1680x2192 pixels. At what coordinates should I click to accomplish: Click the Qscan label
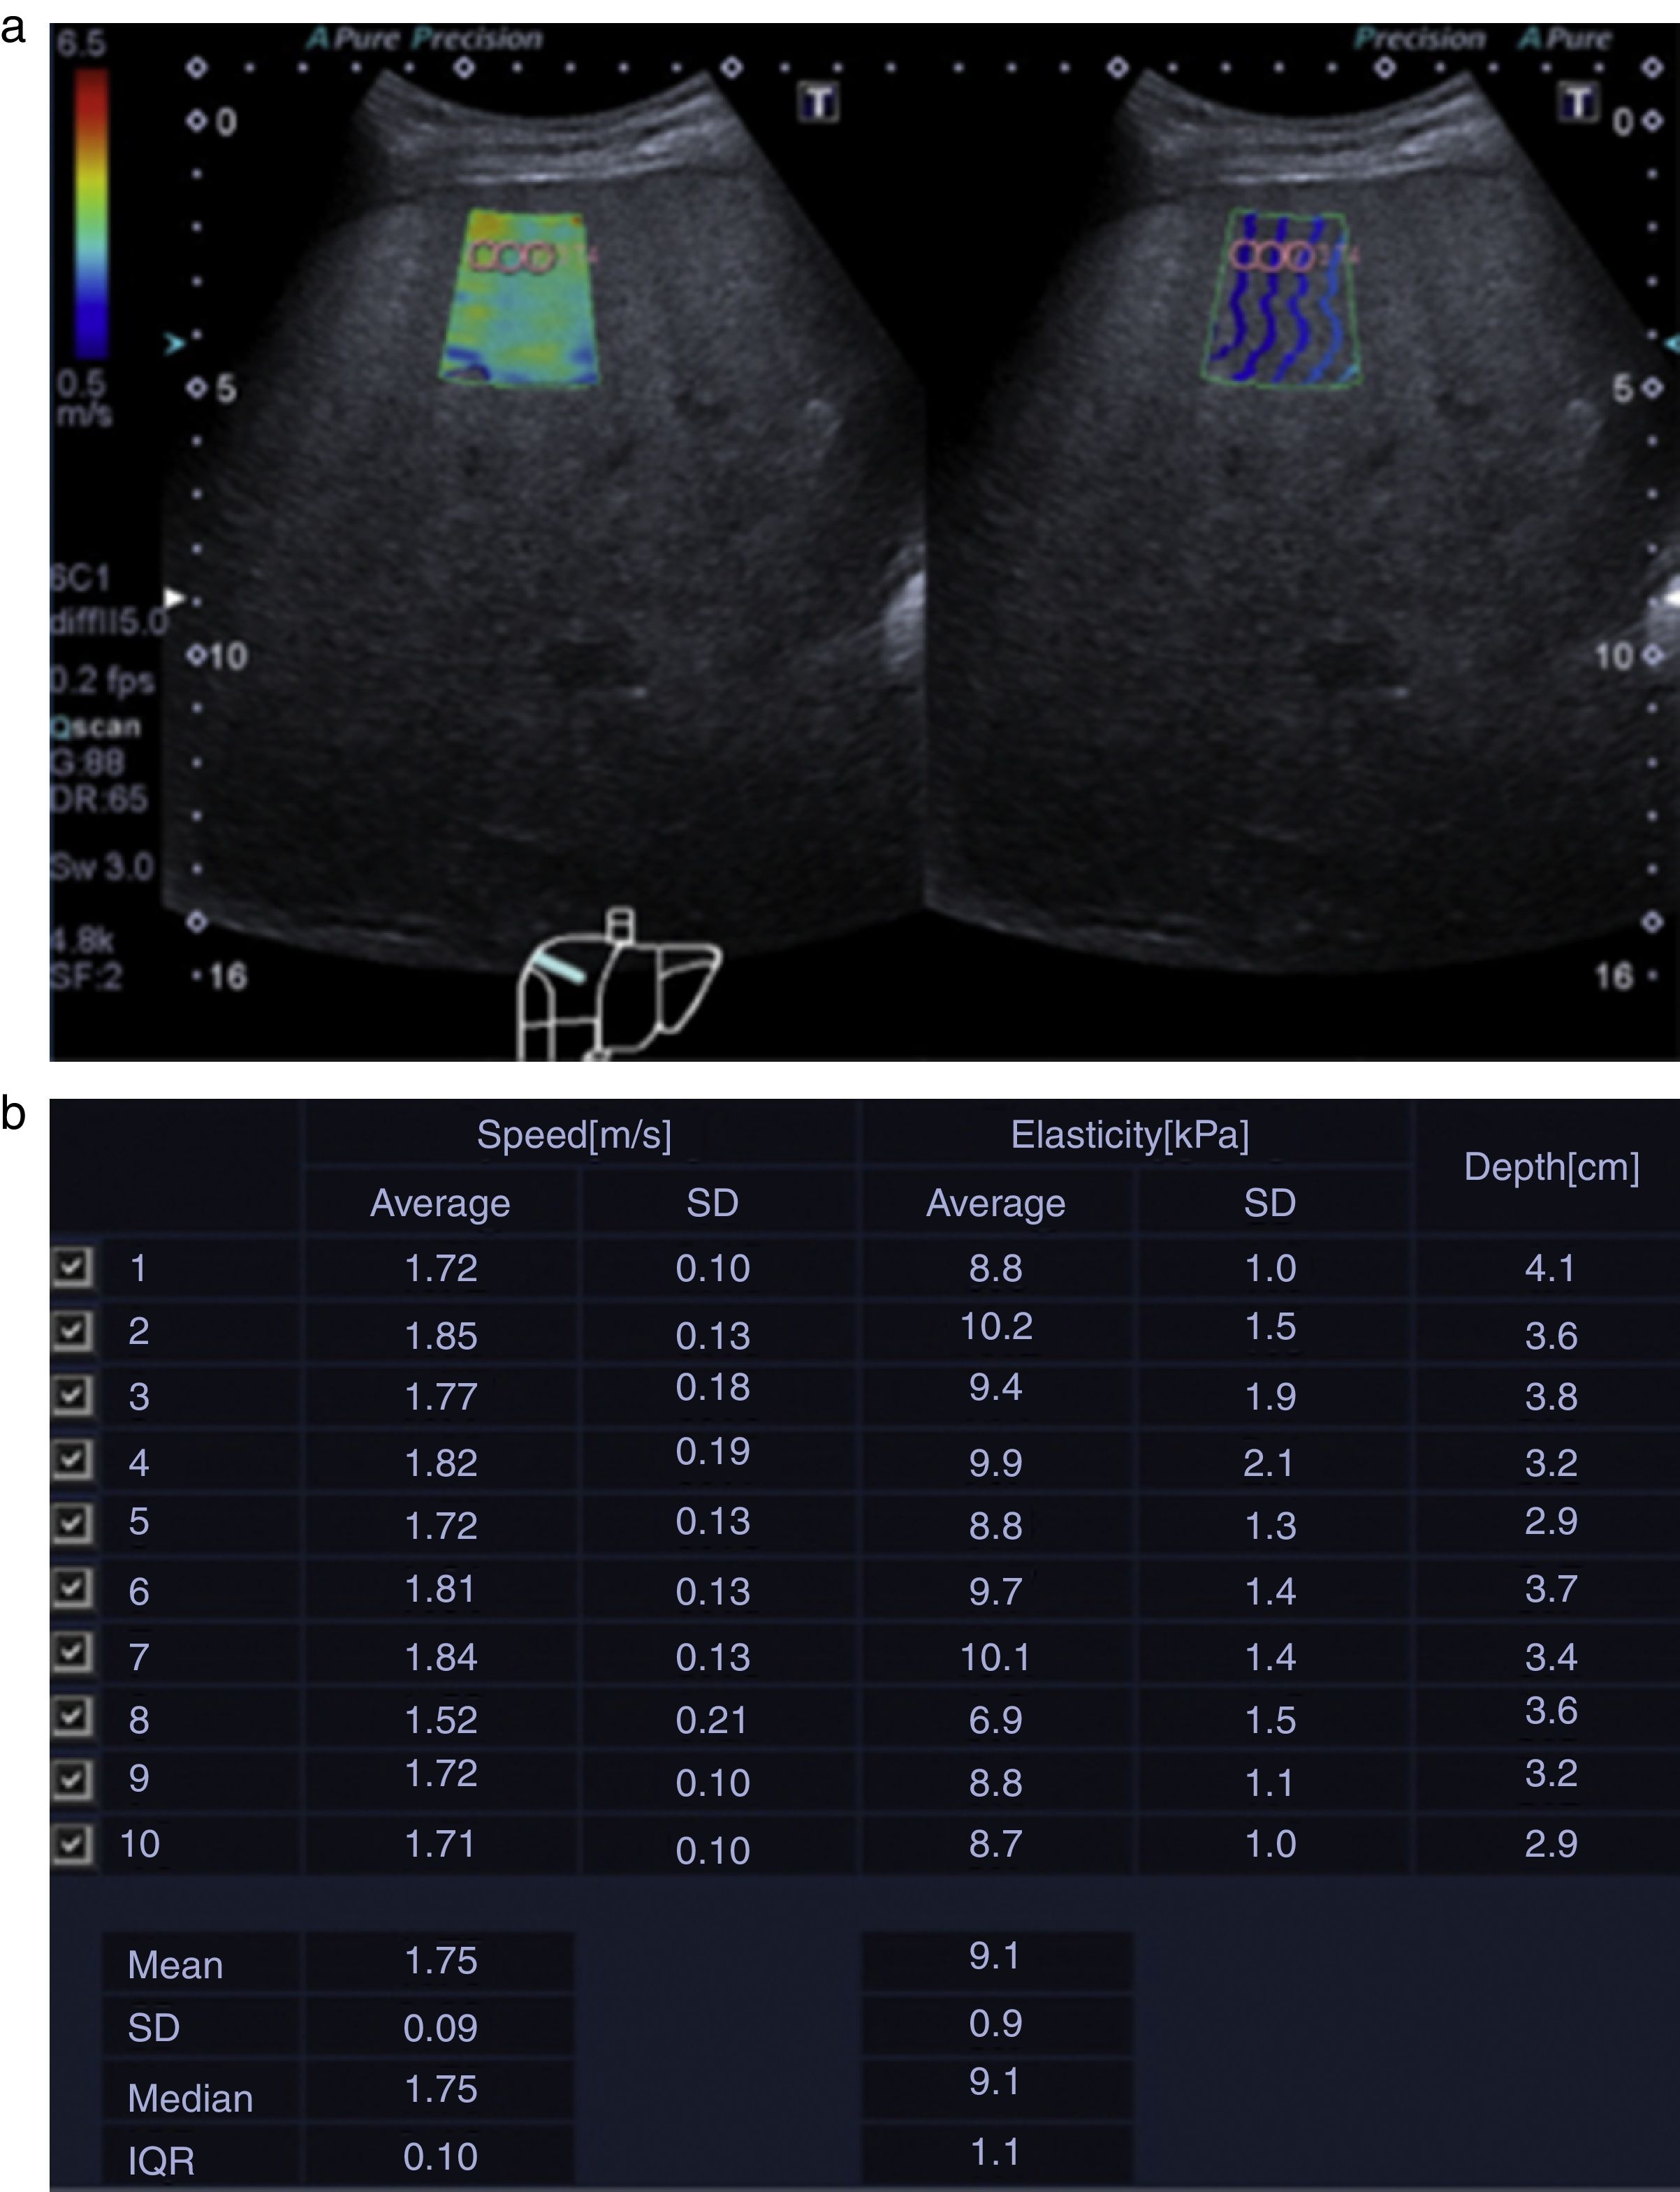pyautogui.click(x=96, y=727)
